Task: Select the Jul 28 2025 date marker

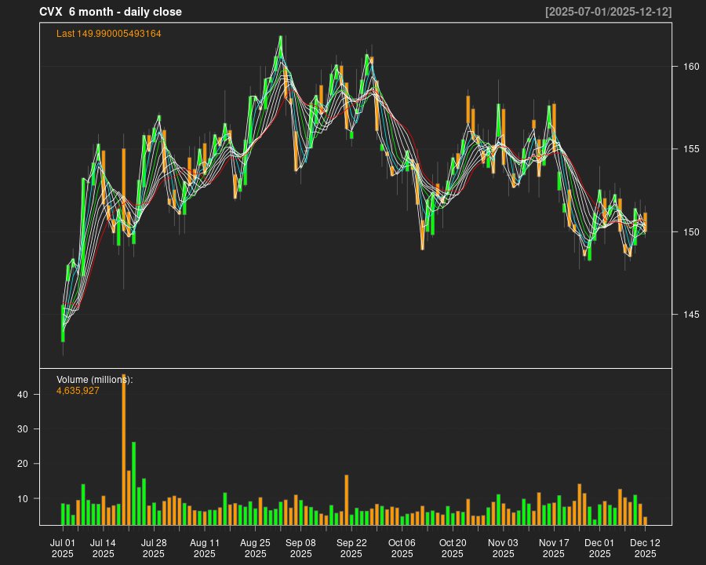Action: pos(154,548)
